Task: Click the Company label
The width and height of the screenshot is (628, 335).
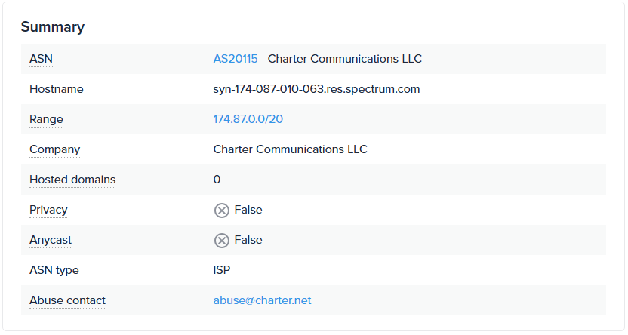Action: click(54, 149)
